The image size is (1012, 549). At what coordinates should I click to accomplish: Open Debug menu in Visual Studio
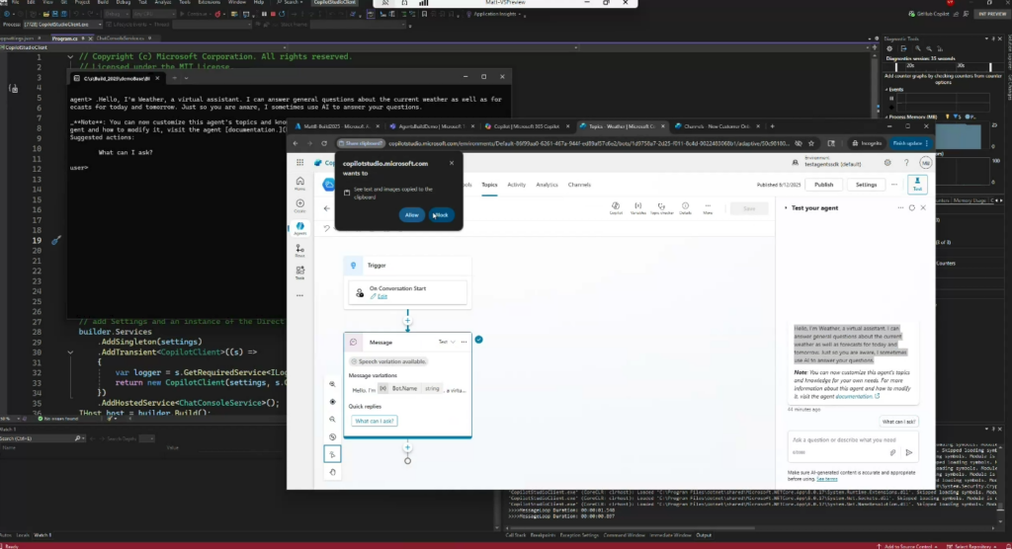coord(124,3)
